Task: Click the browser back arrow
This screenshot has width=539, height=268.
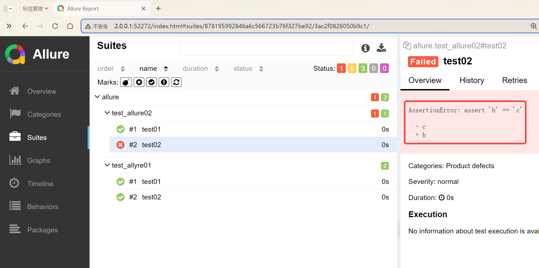Action: point(25,26)
